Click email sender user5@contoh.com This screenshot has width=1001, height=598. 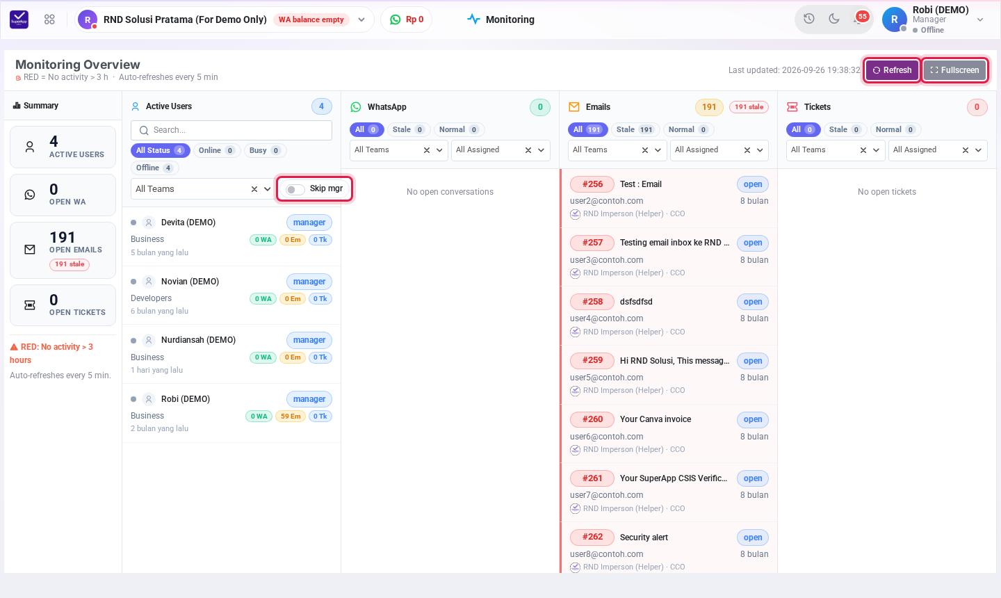[607, 378]
